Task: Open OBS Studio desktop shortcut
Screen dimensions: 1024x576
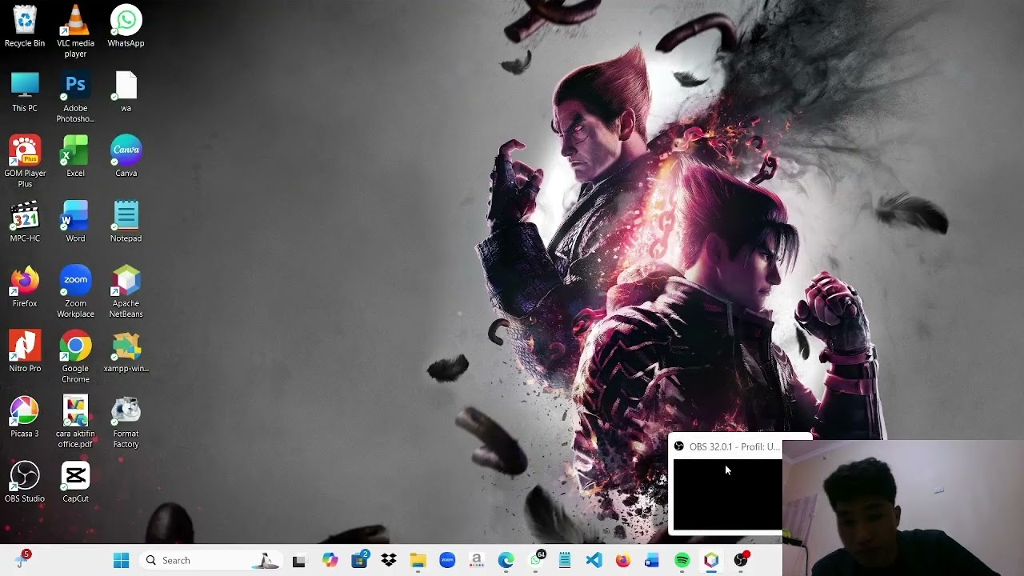Action: [25, 482]
